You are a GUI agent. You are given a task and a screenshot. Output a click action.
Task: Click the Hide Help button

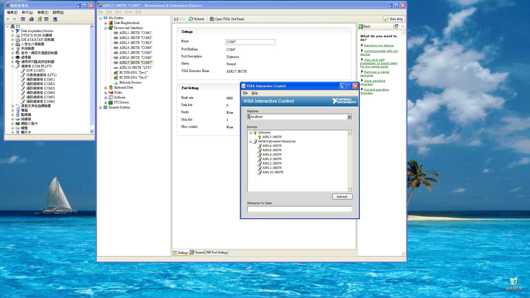point(394,19)
